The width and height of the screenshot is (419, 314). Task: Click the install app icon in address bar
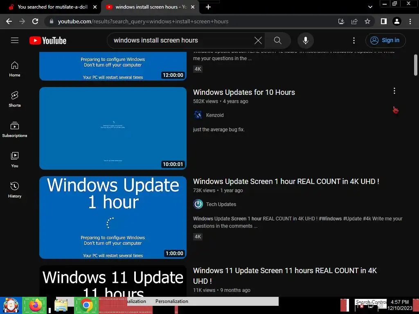[x=341, y=21]
